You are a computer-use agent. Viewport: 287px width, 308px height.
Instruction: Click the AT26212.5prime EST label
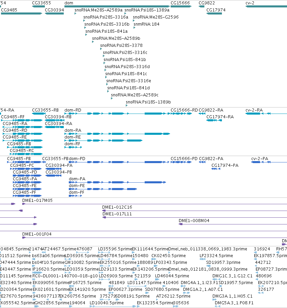(173, 296)
